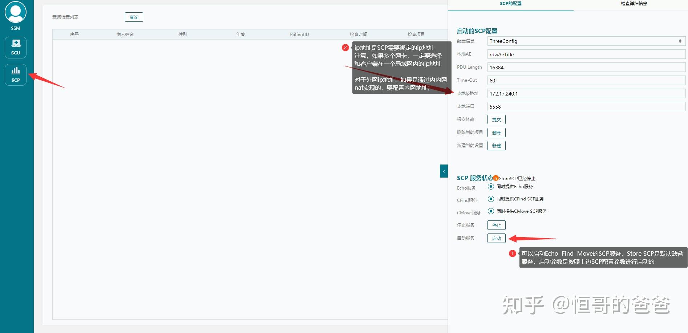
Task: Click the 性别 column header
Action: (183, 34)
